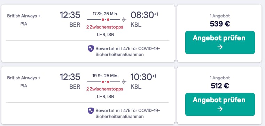Image resolution: width=265 pixels, height=126 pixels.
Task: Click the 539 € price
Action: 220,24
